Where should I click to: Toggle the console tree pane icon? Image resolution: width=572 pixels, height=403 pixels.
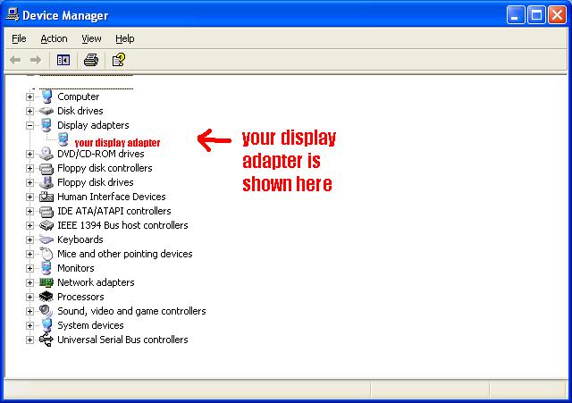pos(63,60)
